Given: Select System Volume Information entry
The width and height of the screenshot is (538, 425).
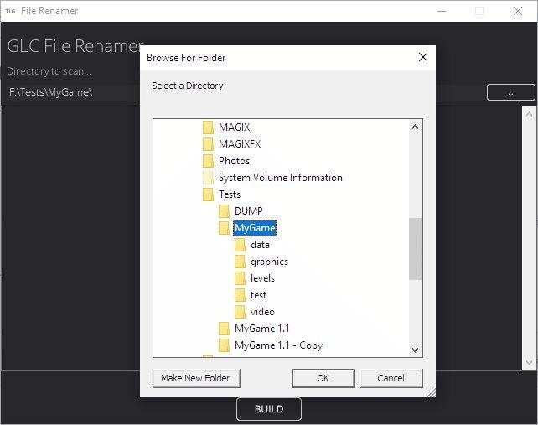Looking at the screenshot, I should click(x=281, y=178).
